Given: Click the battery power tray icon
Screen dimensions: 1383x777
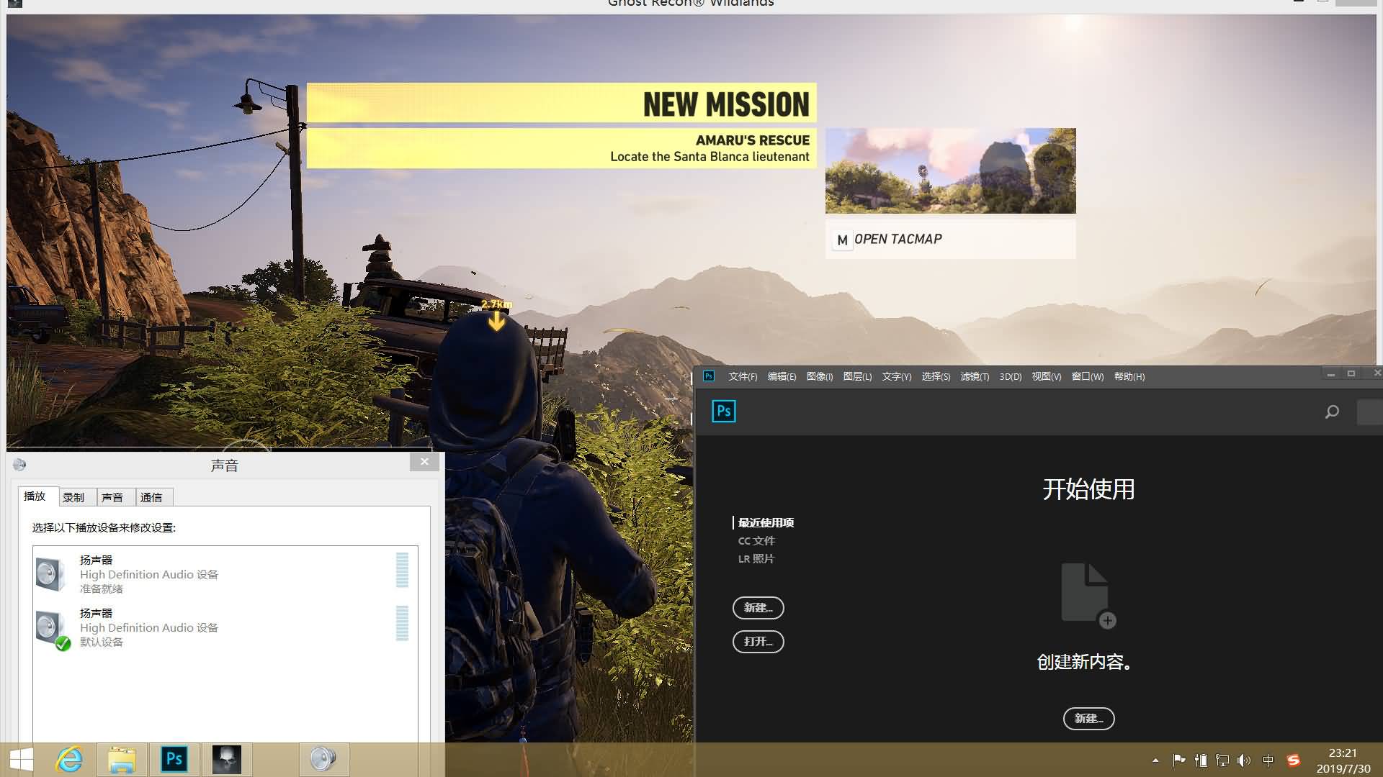Looking at the screenshot, I should click(1201, 760).
